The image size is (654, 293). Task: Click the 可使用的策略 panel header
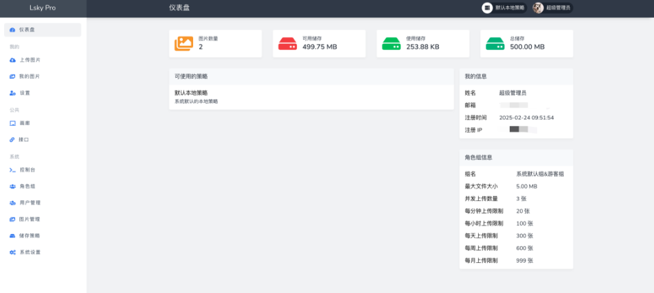coord(312,77)
